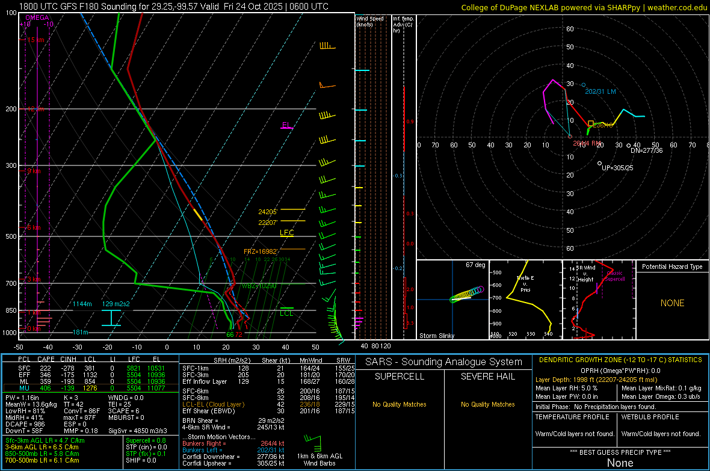
Task: Click the STP (cin) = 0.0 value
Action: [146, 447]
